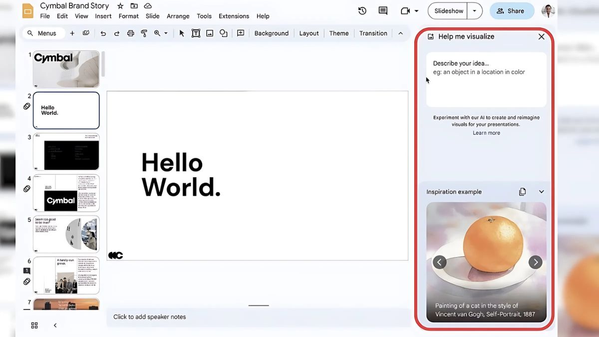This screenshot has width=599, height=337.
Task: Print the presentation
Action: (130, 33)
